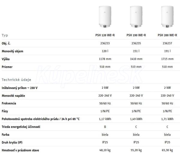
Task: Click the PSH 120 WE-R water heater image
Action: (105, 17)
